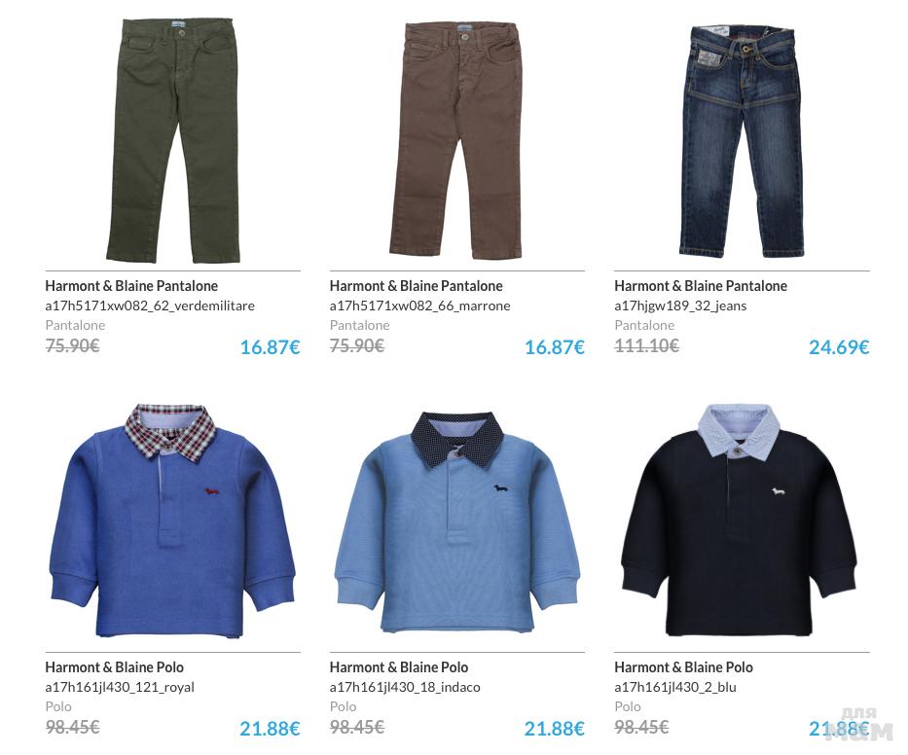Select product code a17h161jl430_18_indaco
The image size is (908, 755).
[405, 687]
